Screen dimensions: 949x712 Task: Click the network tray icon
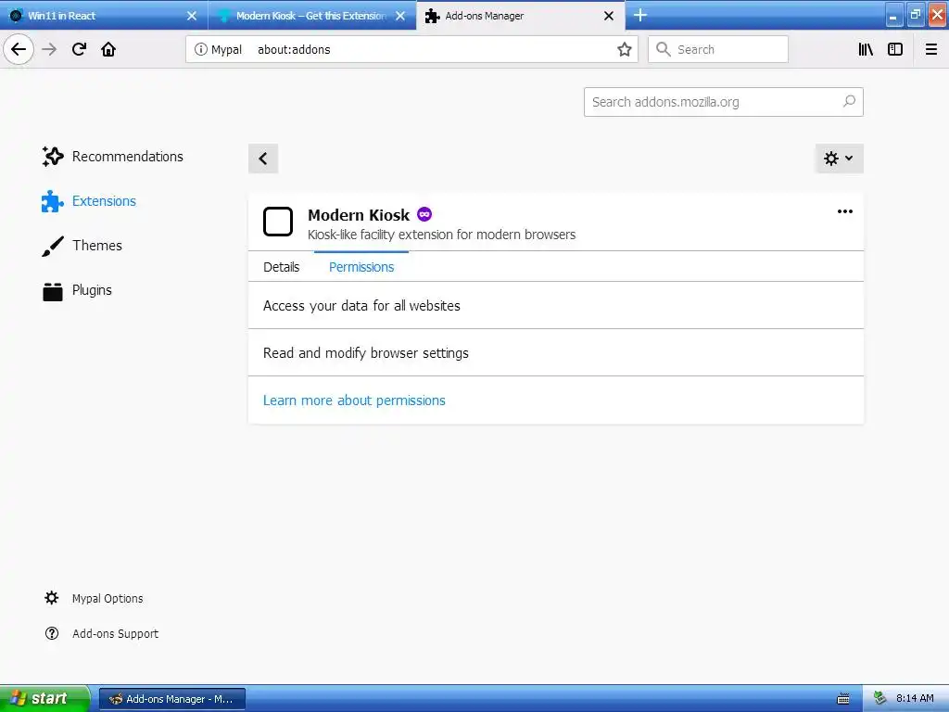(880, 698)
